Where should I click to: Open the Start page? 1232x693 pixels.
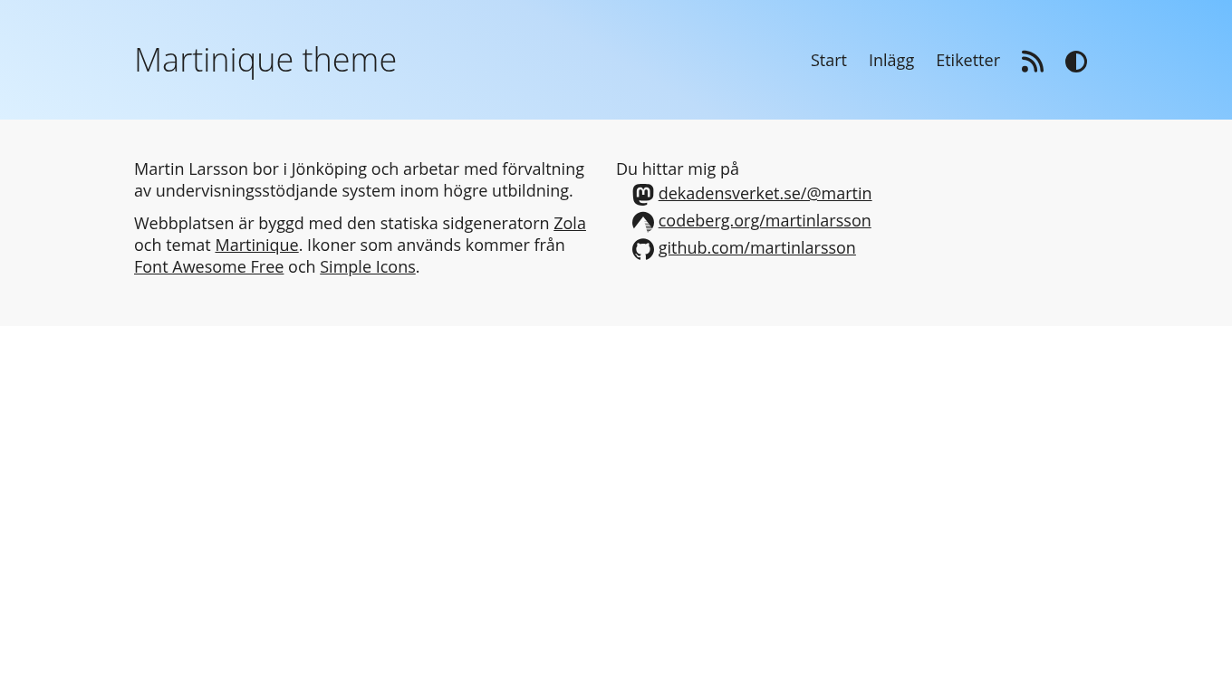click(x=828, y=60)
